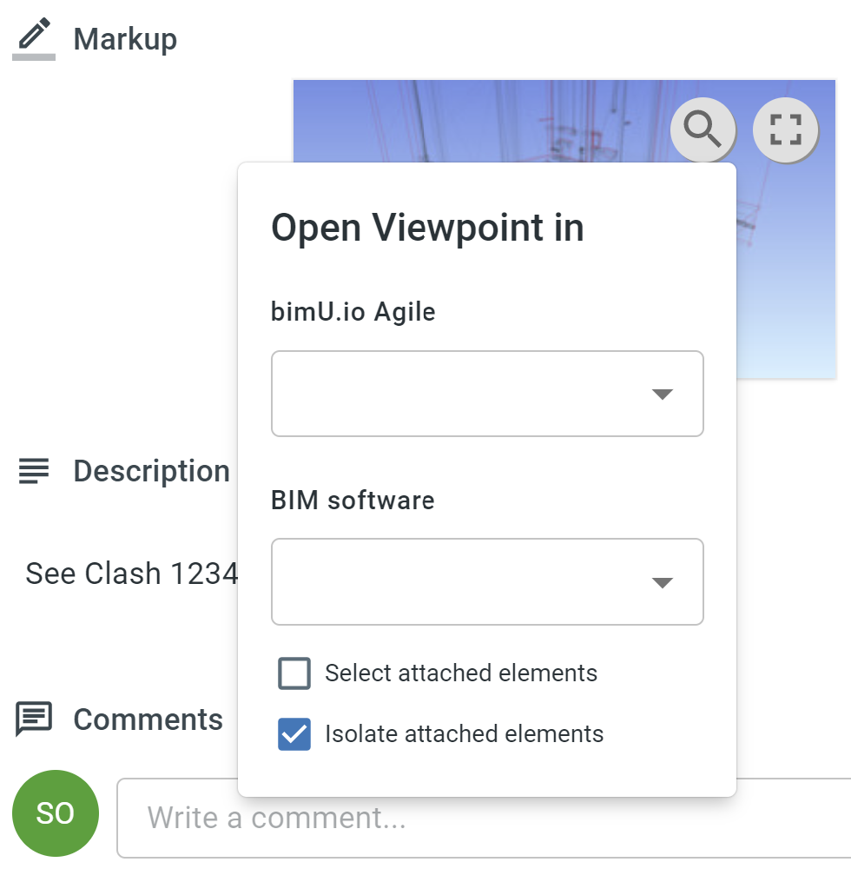
Task: Open the bimU.io Agile dropdown field
Action: click(487, 394)
